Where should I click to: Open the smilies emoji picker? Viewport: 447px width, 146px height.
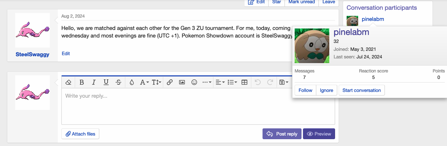194,82
